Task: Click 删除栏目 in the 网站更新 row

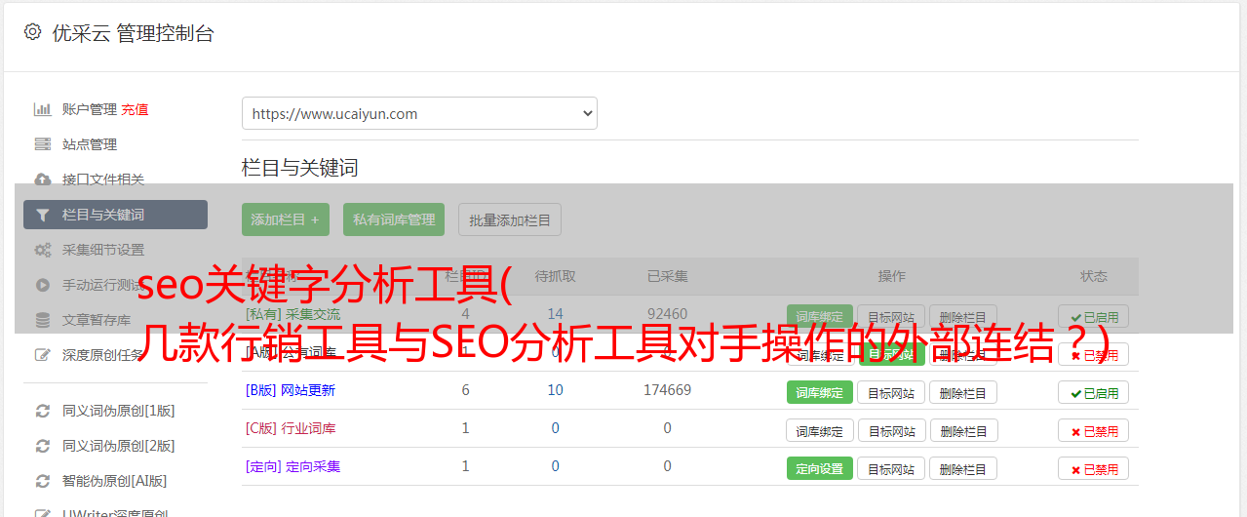Action: coord(963,392)
